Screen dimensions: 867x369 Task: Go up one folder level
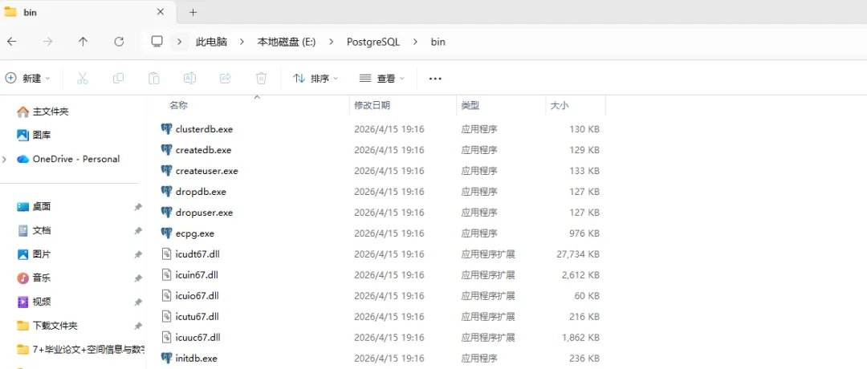[83, 42]
